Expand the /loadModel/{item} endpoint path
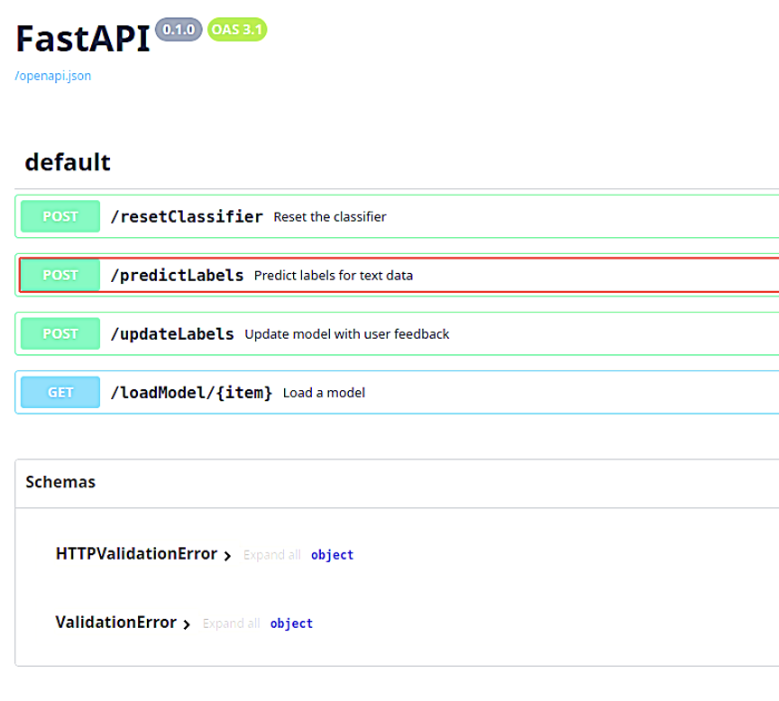The width and height of the screenshot is (779, 701). [191, 392]
